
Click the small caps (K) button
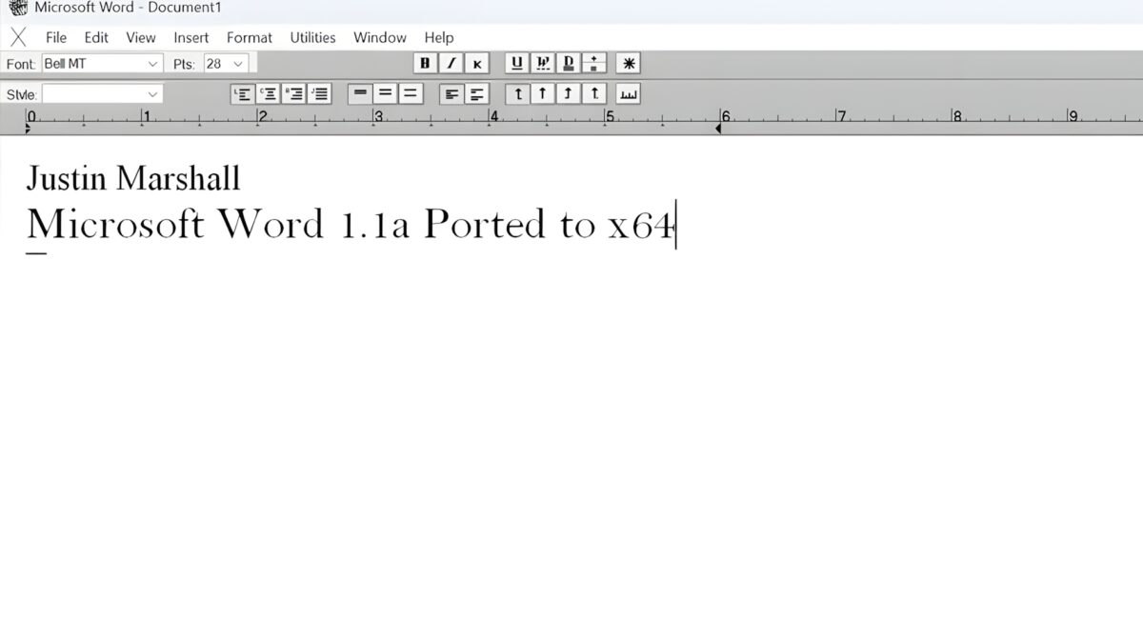[476, 64]
